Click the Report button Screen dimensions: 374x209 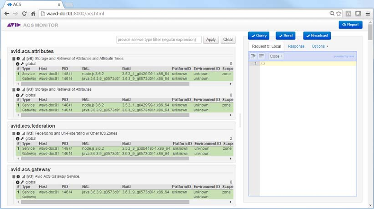(350, 25)
